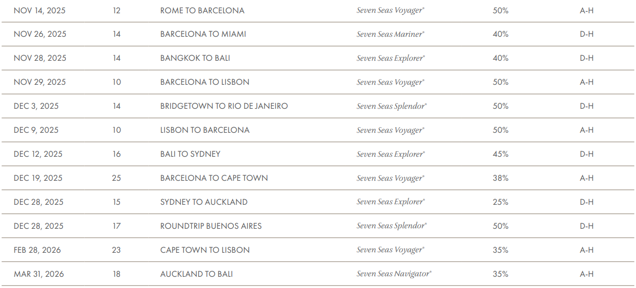This screenshot has width=636, height=288.
Task: Open the Auckland to Bali itinerary
Action: [x=197, y=274]
